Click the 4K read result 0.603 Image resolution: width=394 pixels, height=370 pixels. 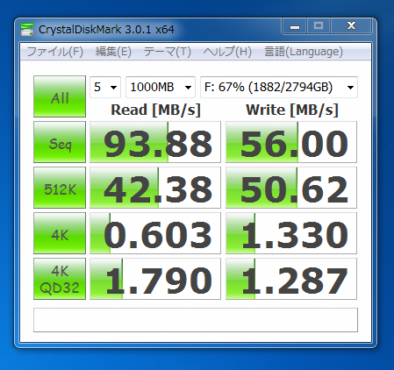coord(155,233)
